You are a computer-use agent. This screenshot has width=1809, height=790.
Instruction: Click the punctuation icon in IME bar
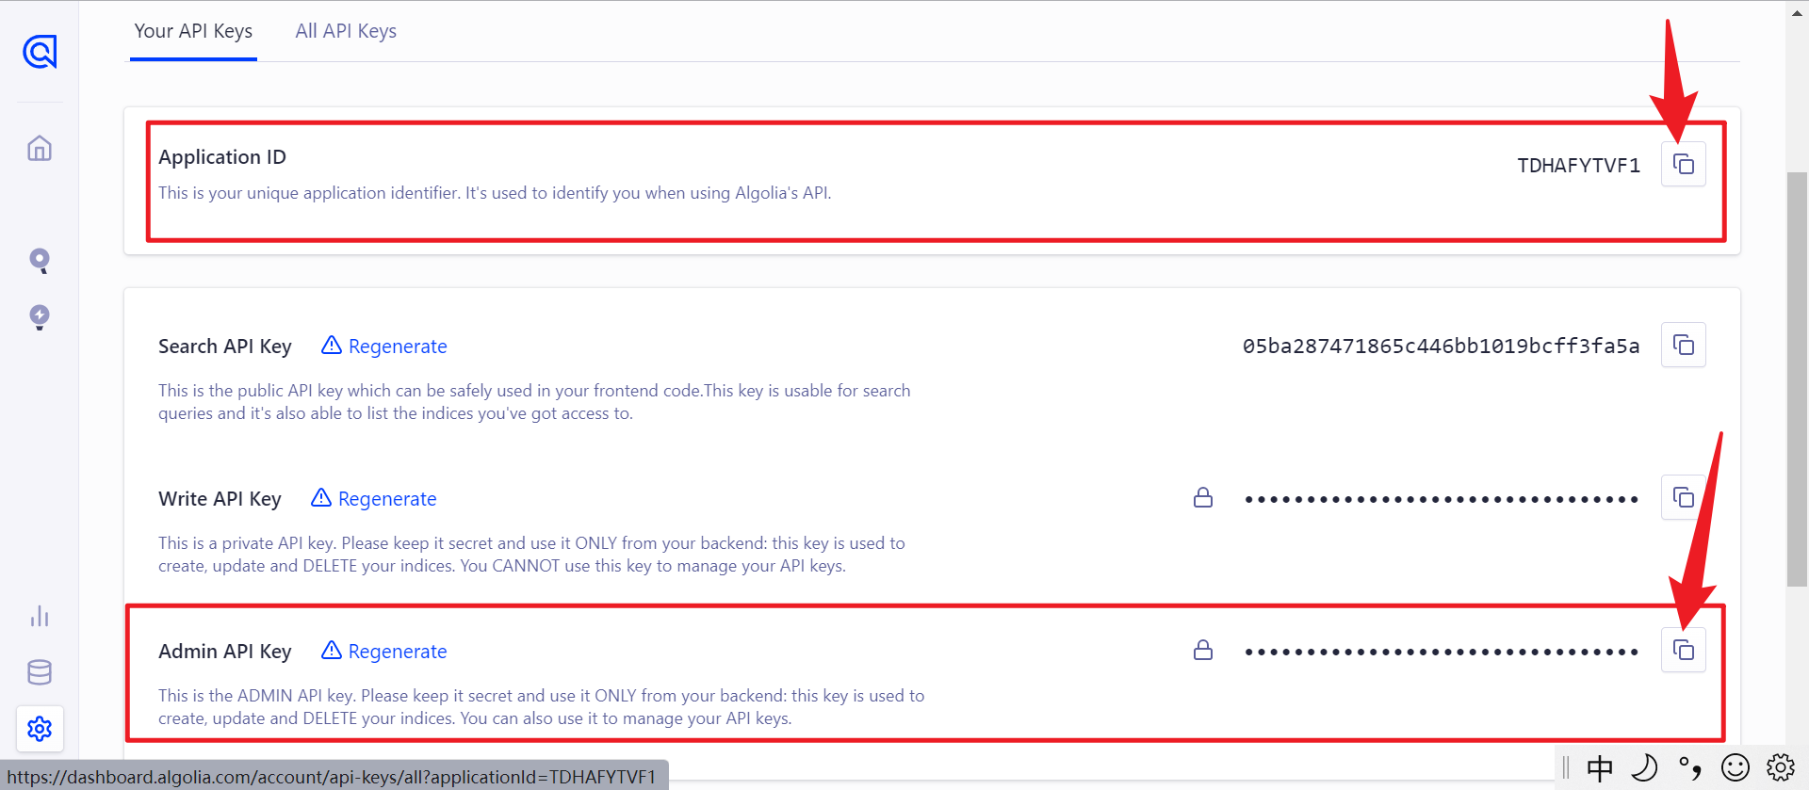[1690, 768]
